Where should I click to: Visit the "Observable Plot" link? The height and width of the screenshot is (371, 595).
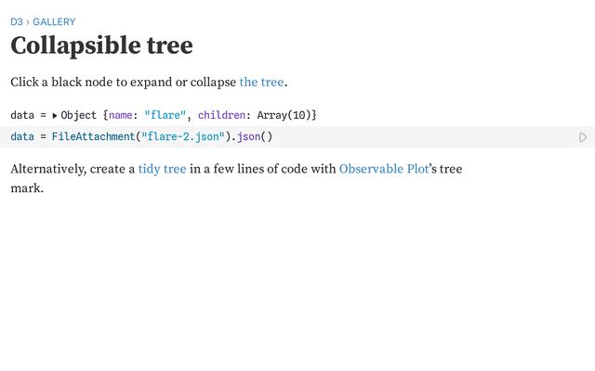click(x=384, y=169)
